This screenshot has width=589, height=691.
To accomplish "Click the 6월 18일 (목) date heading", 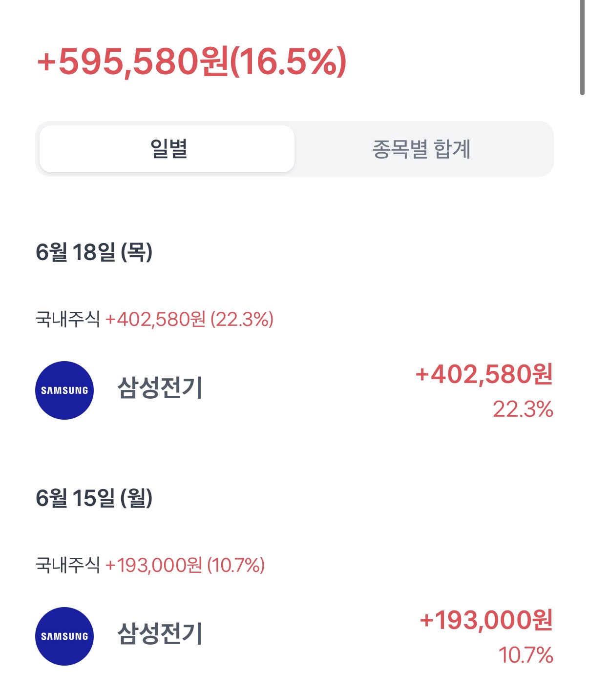I will coord(94,252).
